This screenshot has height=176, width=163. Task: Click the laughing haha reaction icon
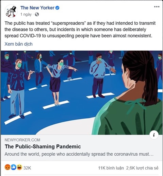pos(19,167)
